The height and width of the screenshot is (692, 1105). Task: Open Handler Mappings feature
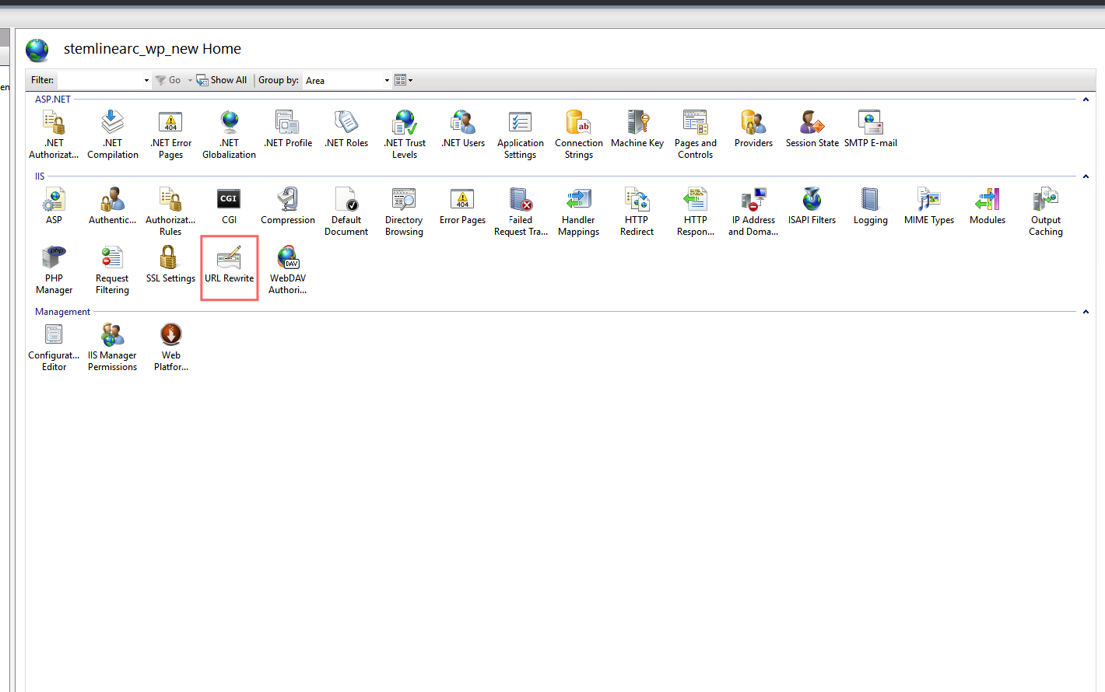click(579, 211)
